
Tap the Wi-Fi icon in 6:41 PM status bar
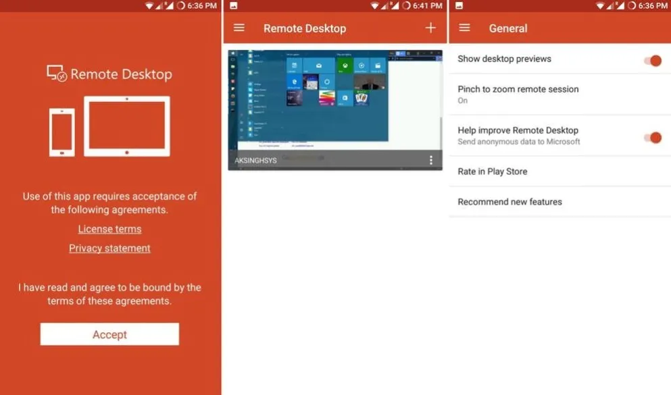coord(374,5)
